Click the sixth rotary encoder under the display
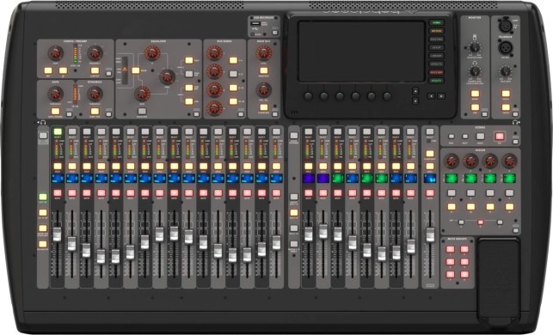The width and height of the screenshot is (553, 335). coord(387,96)
